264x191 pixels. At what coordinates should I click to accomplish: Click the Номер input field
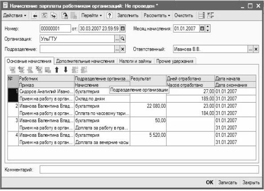click(x=55, y=28)
